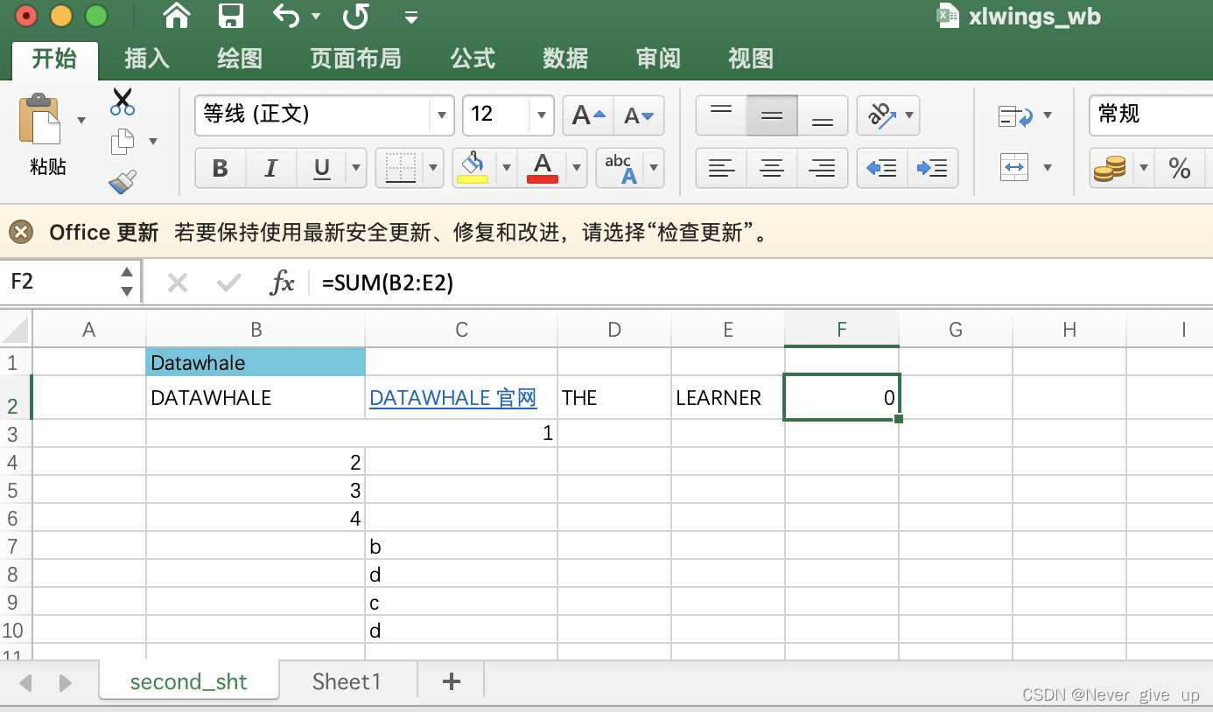Confirm formula entry with the checkmark icon
The image size is (1213, 712).
pyautogui.click(x=229, y=283)
